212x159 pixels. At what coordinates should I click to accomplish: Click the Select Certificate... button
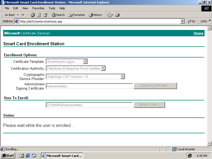[155, 86]
